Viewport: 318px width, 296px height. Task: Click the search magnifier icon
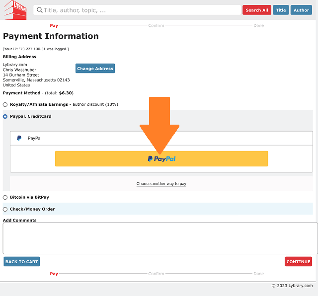click(x=40, y=10)
